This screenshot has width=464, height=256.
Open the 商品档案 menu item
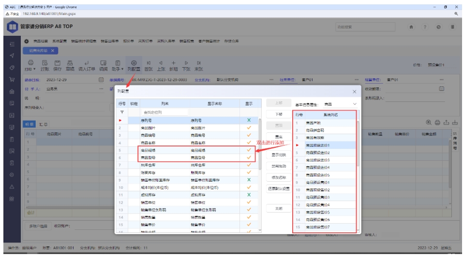point(41,42)
